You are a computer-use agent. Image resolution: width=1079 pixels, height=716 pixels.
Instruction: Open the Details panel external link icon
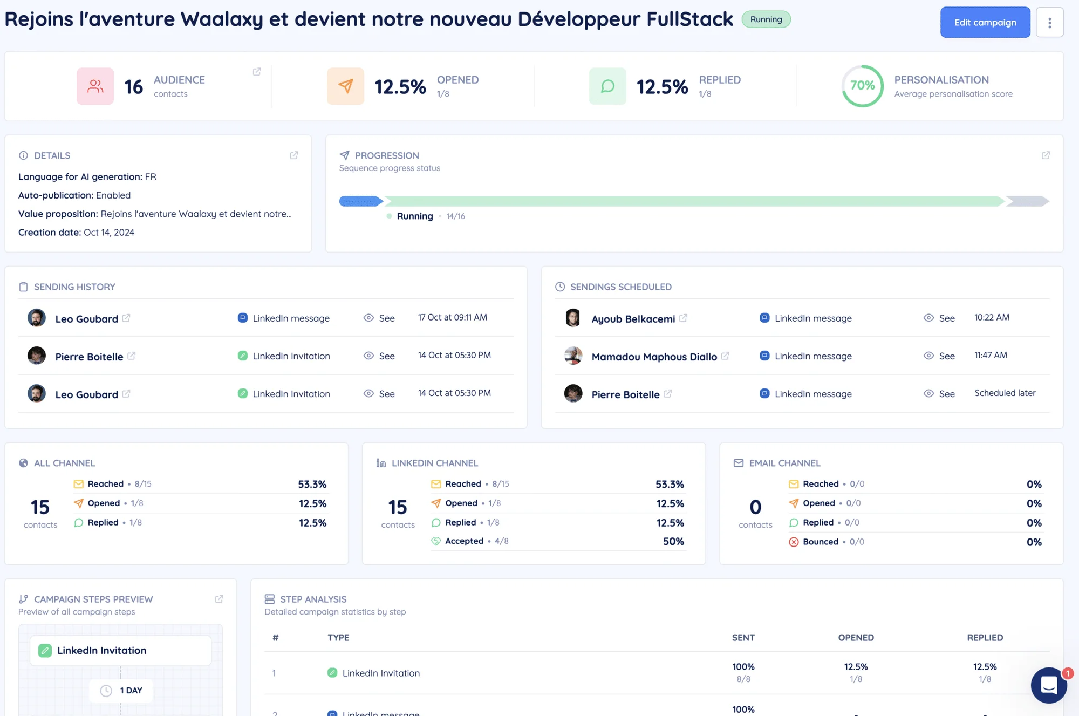point(294,155)
